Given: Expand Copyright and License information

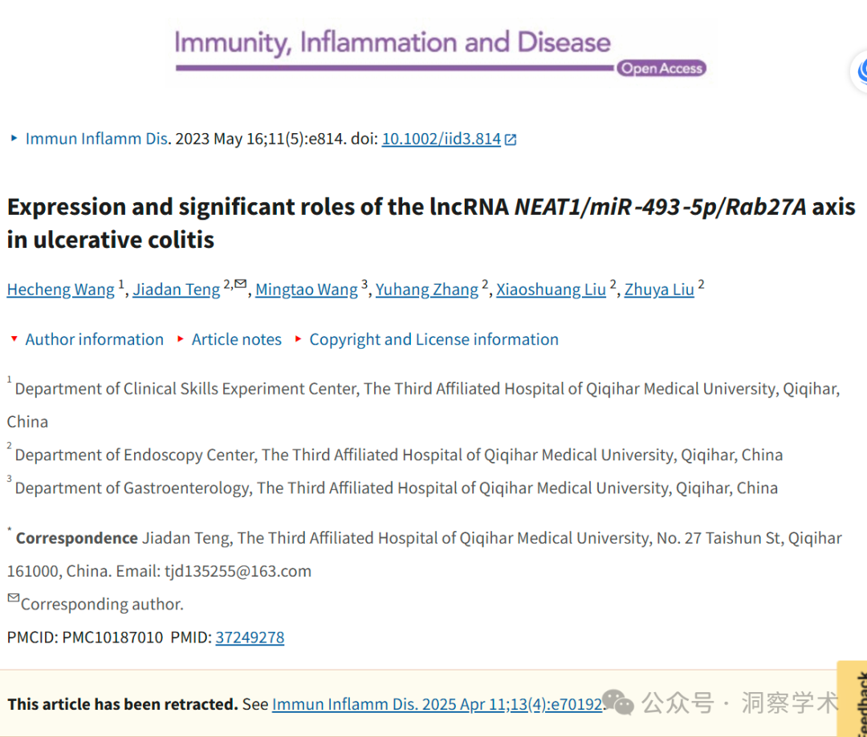Looking at the screenshot, I should click(x=426, y=339).
